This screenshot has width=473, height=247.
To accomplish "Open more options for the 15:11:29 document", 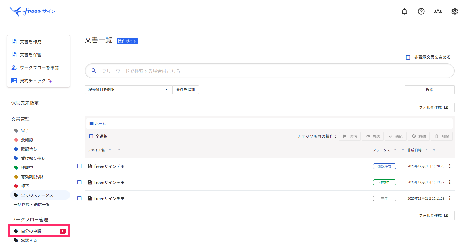I will tap(450, 198).
